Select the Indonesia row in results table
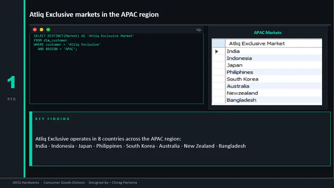Screen dimensions: 334x188 267,58
